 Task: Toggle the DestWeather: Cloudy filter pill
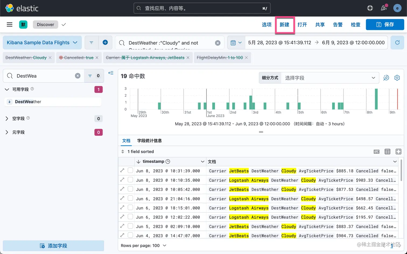(26, 58)
